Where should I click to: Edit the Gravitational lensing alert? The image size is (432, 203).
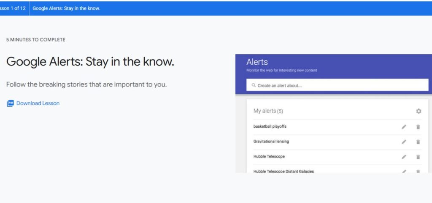pyautogui.click(x=404, y=142)
